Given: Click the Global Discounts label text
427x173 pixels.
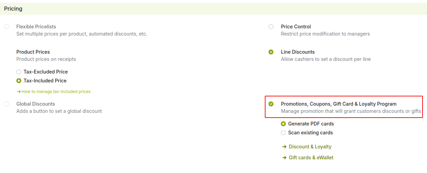Looking at the screenshot, I should [x=36, y=104].
